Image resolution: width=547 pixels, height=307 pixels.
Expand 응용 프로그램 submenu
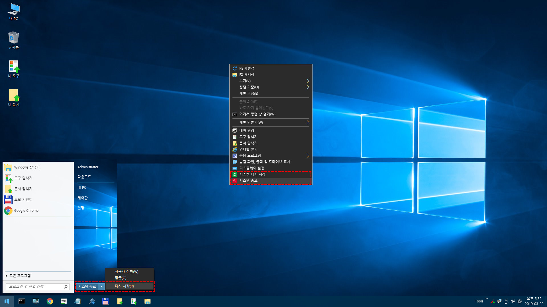coord(271,156)
